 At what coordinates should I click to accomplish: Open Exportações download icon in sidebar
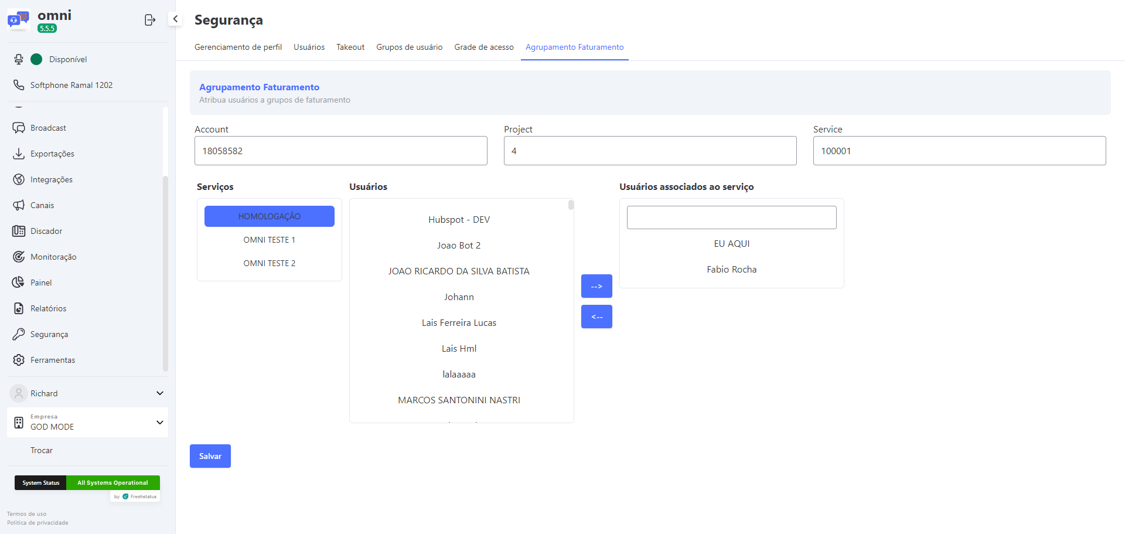coord(19,154)
